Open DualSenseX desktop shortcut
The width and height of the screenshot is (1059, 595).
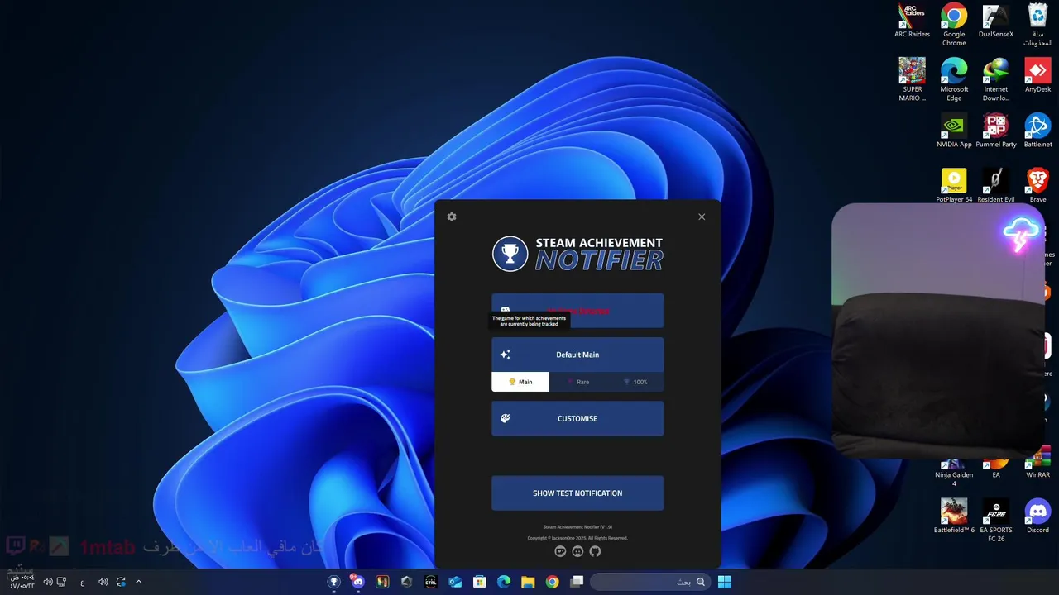click(x=996, y=21)
